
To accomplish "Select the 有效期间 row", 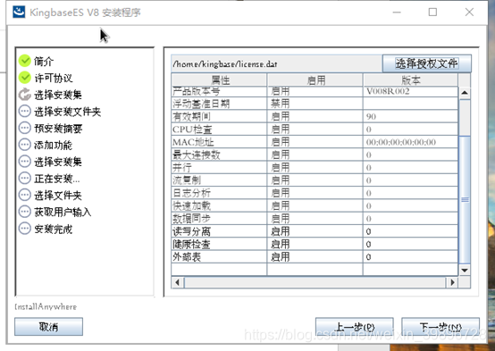I will pyautogui.click(x=315, y=116).
